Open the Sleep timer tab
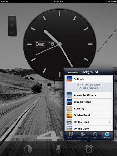This screenshot has width=117, height=156. (x=95, y=135)
